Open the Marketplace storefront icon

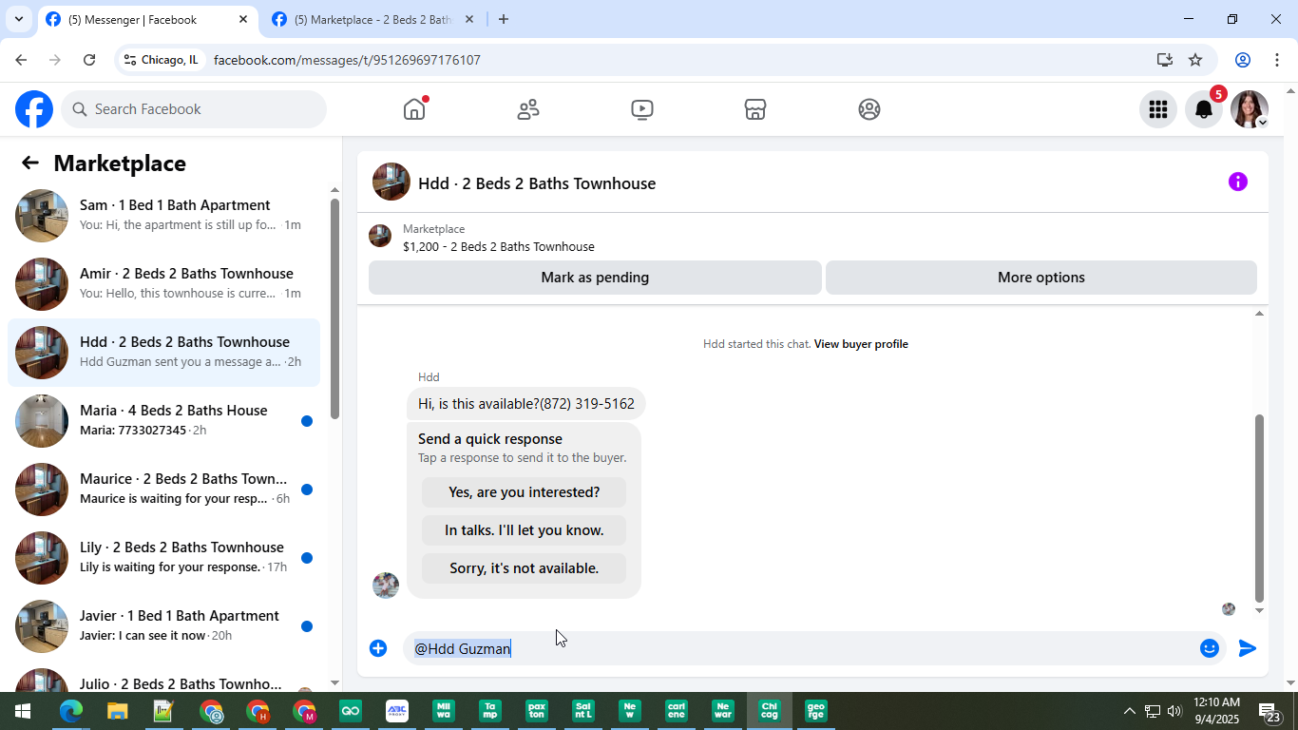(x=755, y=109)
